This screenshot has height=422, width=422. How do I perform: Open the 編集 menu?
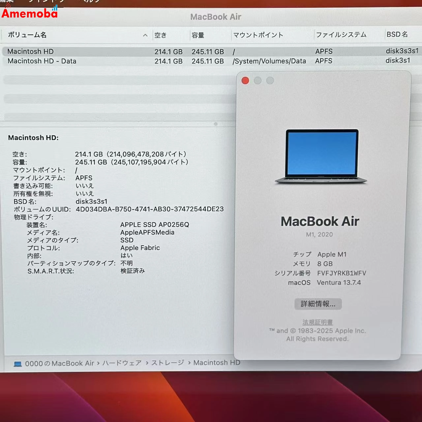(8, 2)
